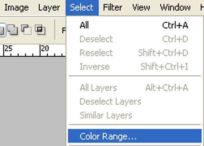This screenshot has height=146, width=204.
Task: Select the Subtract from selection icon
Action: [26, 30]
